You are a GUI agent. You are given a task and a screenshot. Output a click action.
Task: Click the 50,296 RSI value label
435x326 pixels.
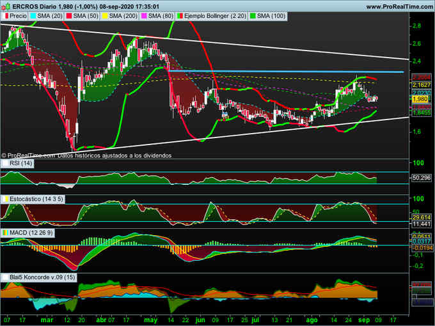click(421, 178)
